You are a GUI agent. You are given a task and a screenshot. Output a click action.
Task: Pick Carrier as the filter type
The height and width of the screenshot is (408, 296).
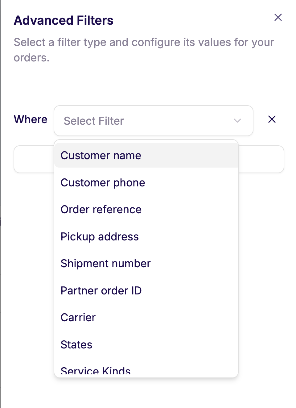tap(78, 318)
